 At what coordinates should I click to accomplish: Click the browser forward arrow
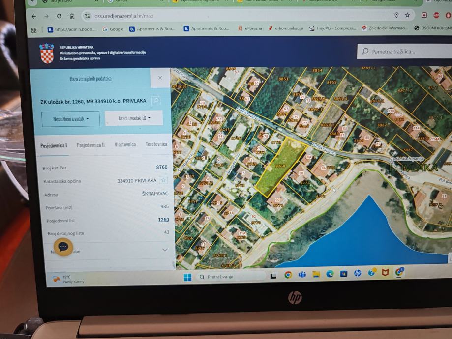(x=46, y=16)
